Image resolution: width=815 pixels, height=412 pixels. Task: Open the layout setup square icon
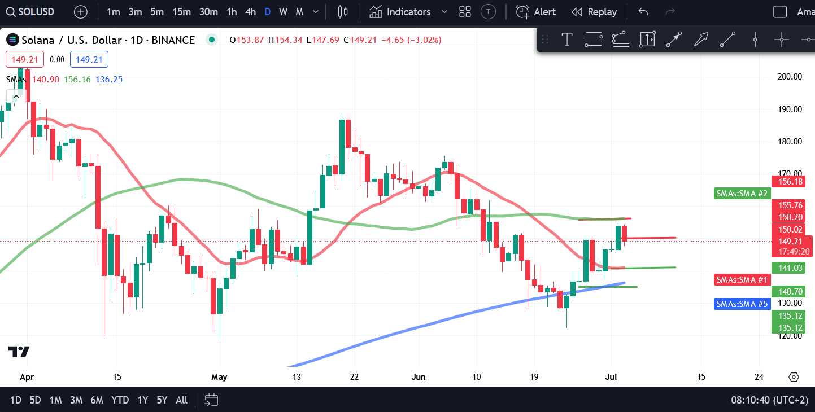point(780,12)
